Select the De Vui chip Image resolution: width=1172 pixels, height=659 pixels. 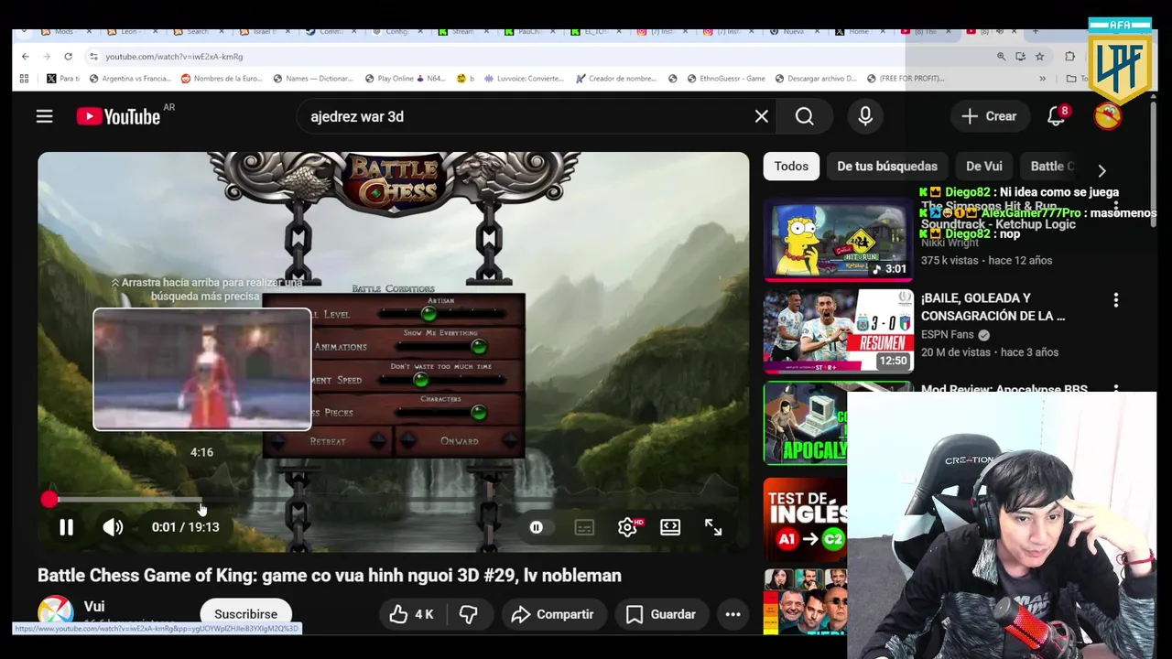984,167
